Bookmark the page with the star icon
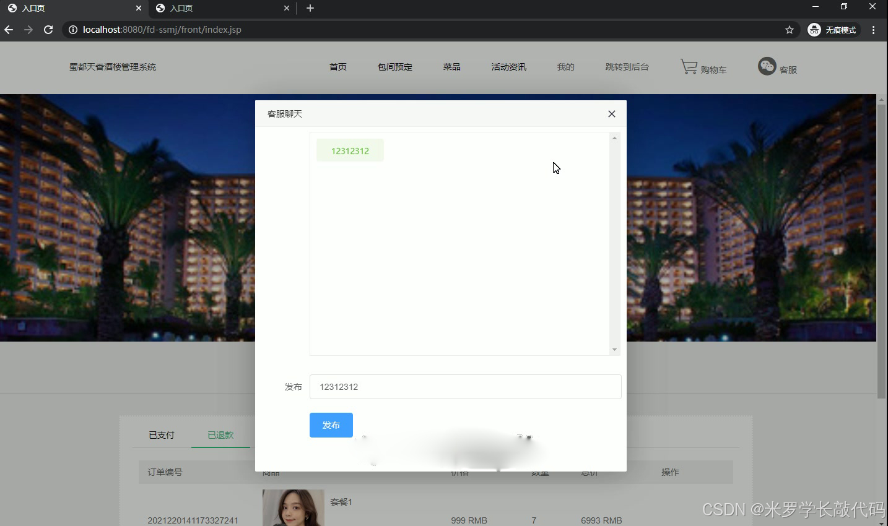 789,29
